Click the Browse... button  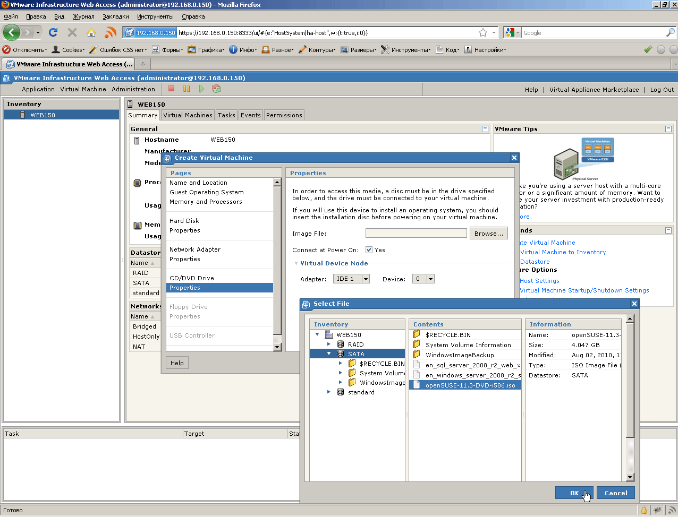click(x=489, y=233)
